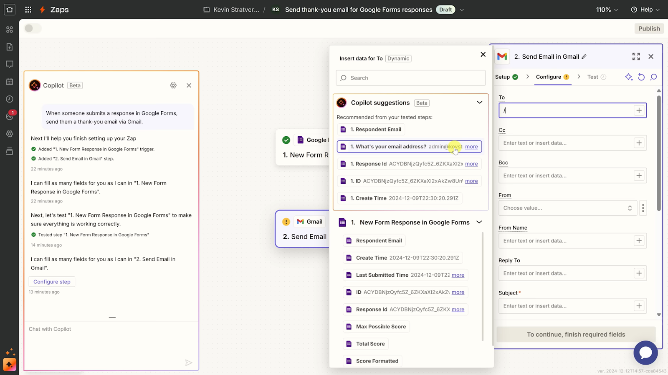Switch to the Setup tab

point(506,77)
